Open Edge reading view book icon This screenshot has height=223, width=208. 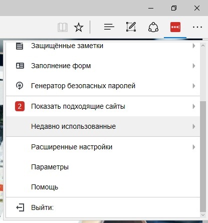coord(63,27)
